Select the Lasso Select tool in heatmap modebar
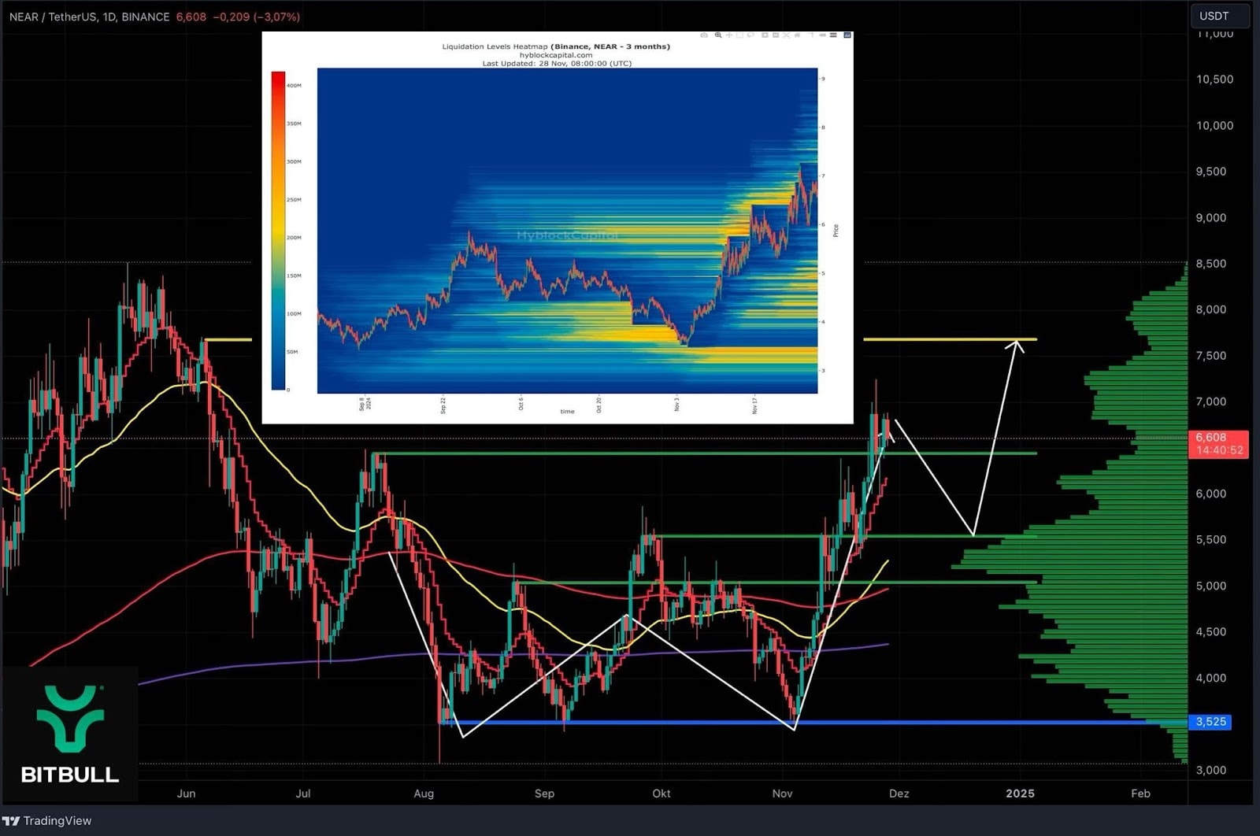 750,35
